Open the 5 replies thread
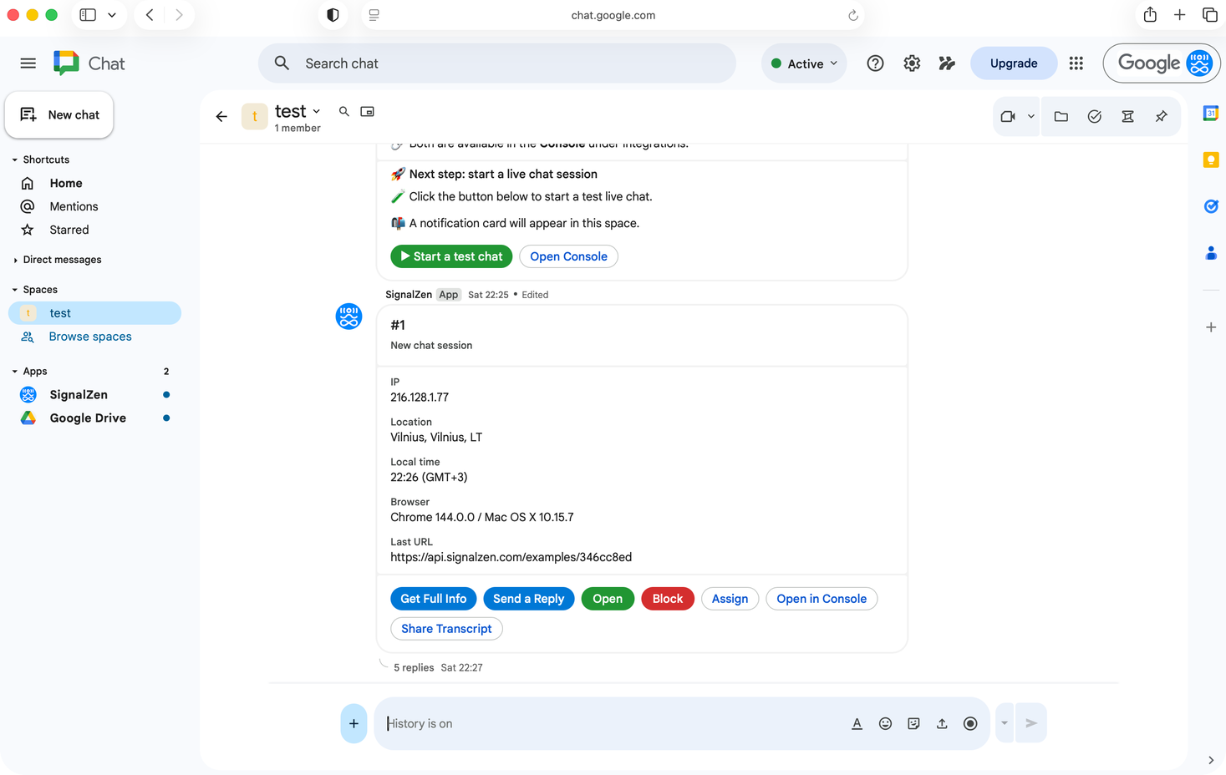This screenshot has width=1226, height=775. (414, 668)
